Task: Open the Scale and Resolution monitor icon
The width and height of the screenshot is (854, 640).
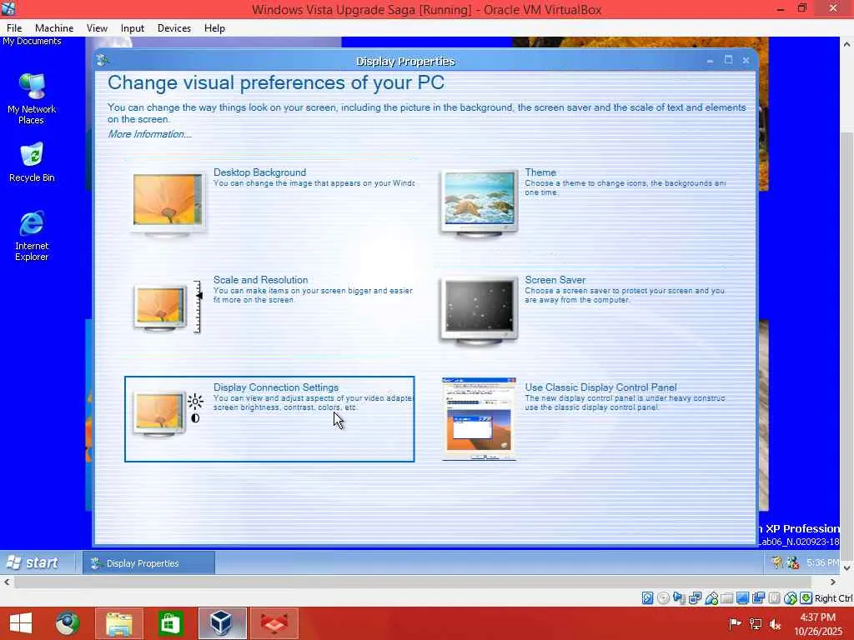Action: [166, 307]
